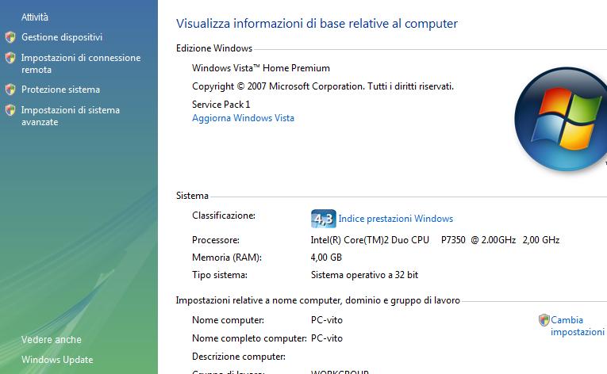Open Protezione sistema from the sidebar

[60, 90]
